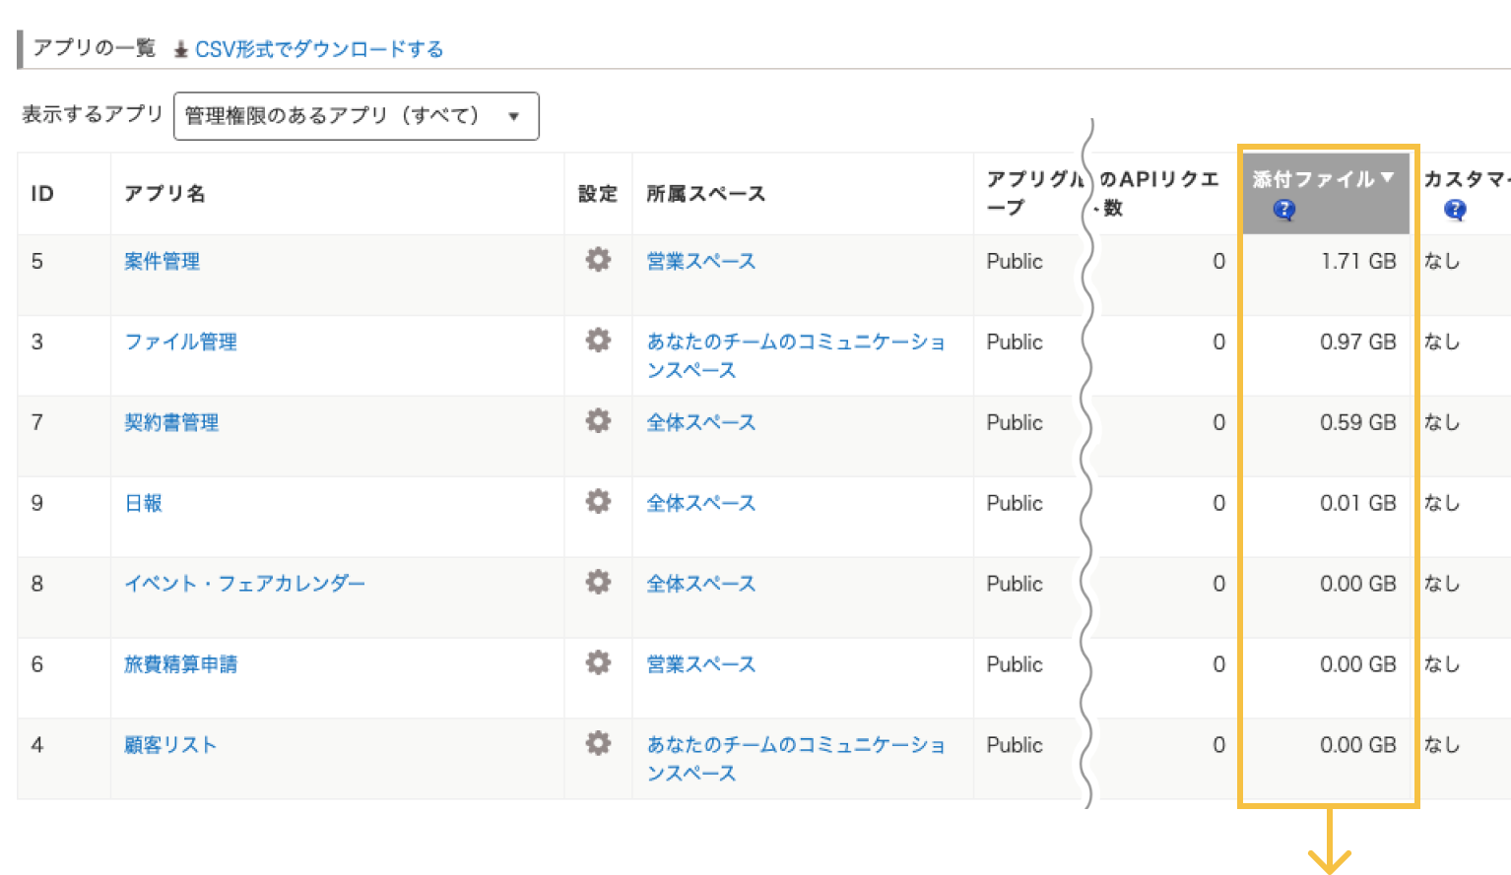Click the download arrow icon beside CSV link
Screen dimensions: 1511x875
click(x=181, y=48)
